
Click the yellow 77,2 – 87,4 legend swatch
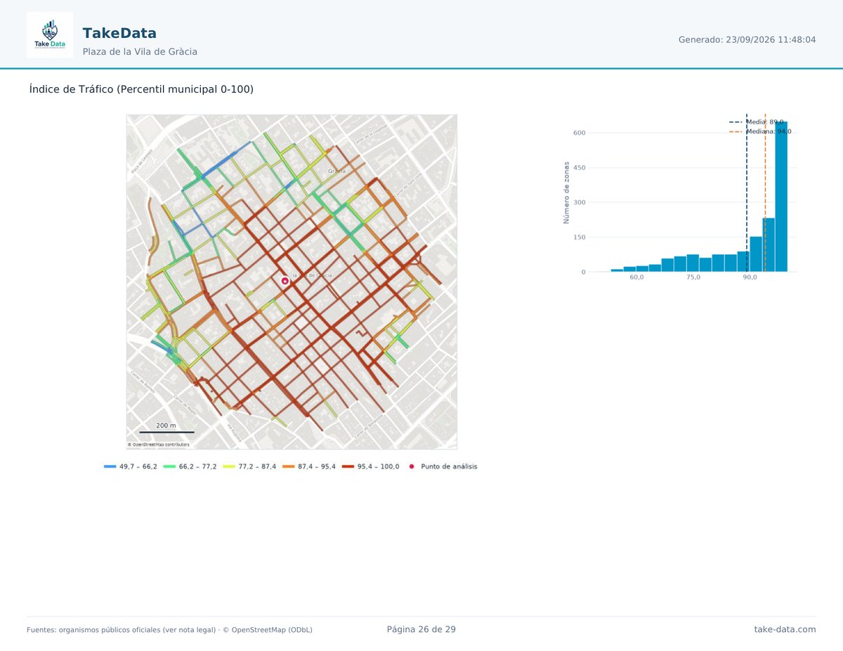(x=230, y=466)
